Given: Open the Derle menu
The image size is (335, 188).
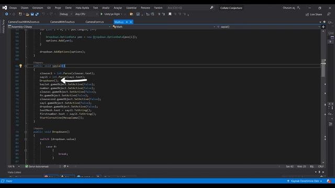Looking at the screenshot, I should [69, 8].
